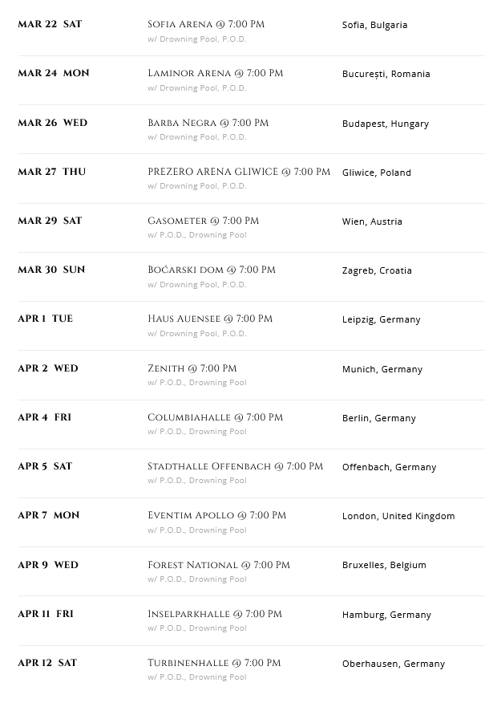485x715 pixels.
Task: Click the London, United Kingdom location
Action: tap(398, 516)
